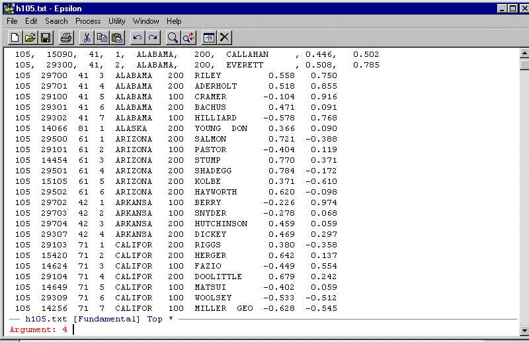Undo the last edit via toolbar
This screenshot has width=529, height=342.
click(138, 38)
